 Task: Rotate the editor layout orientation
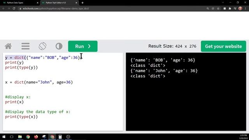(42, 46)
